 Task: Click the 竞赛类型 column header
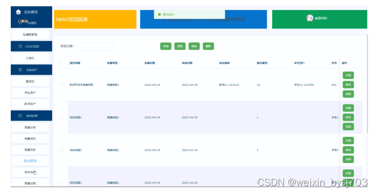(112, 63)
